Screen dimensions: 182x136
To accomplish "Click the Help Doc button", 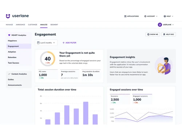I will click(169, 34).
